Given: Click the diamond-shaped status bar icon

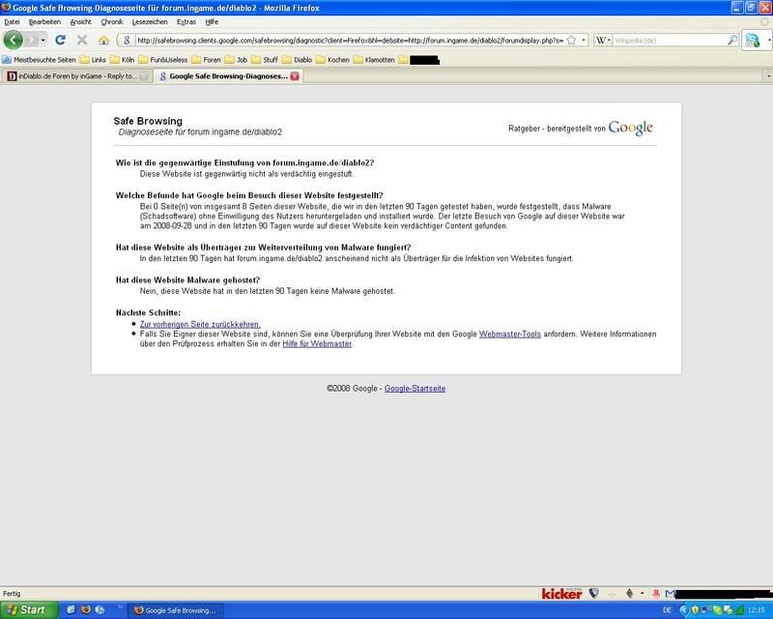Looking at the screenshot, I should click(630, 593).
